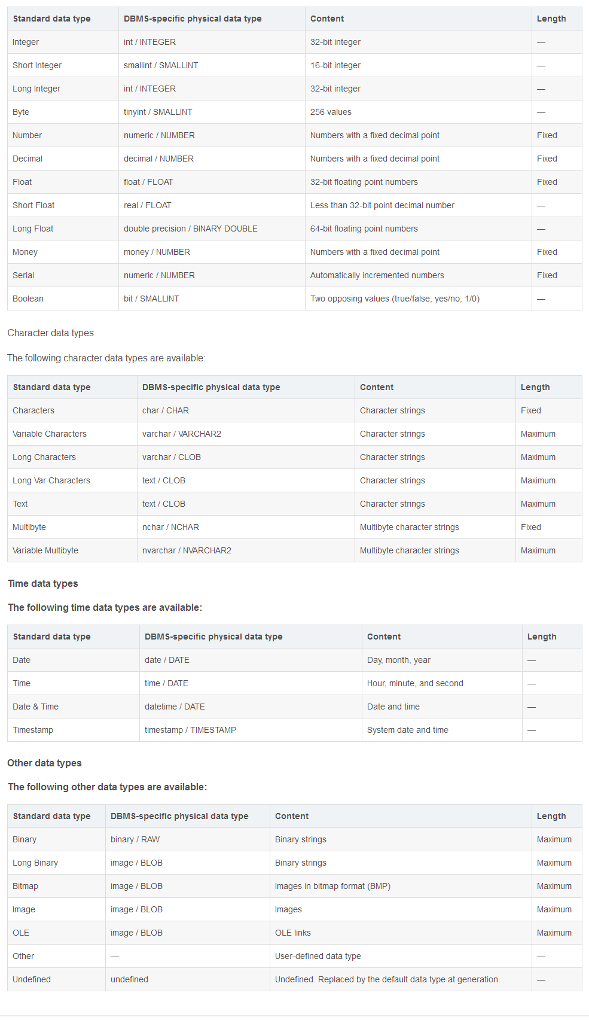589x1020 pixels.
Task: Click the 'bit / SMALLINT' Boolean cell
Action: (151, 299)
